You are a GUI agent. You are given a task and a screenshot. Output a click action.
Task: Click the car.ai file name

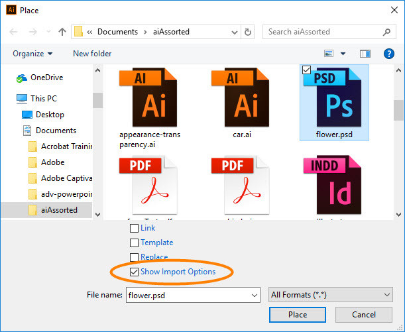coord(242,135)
